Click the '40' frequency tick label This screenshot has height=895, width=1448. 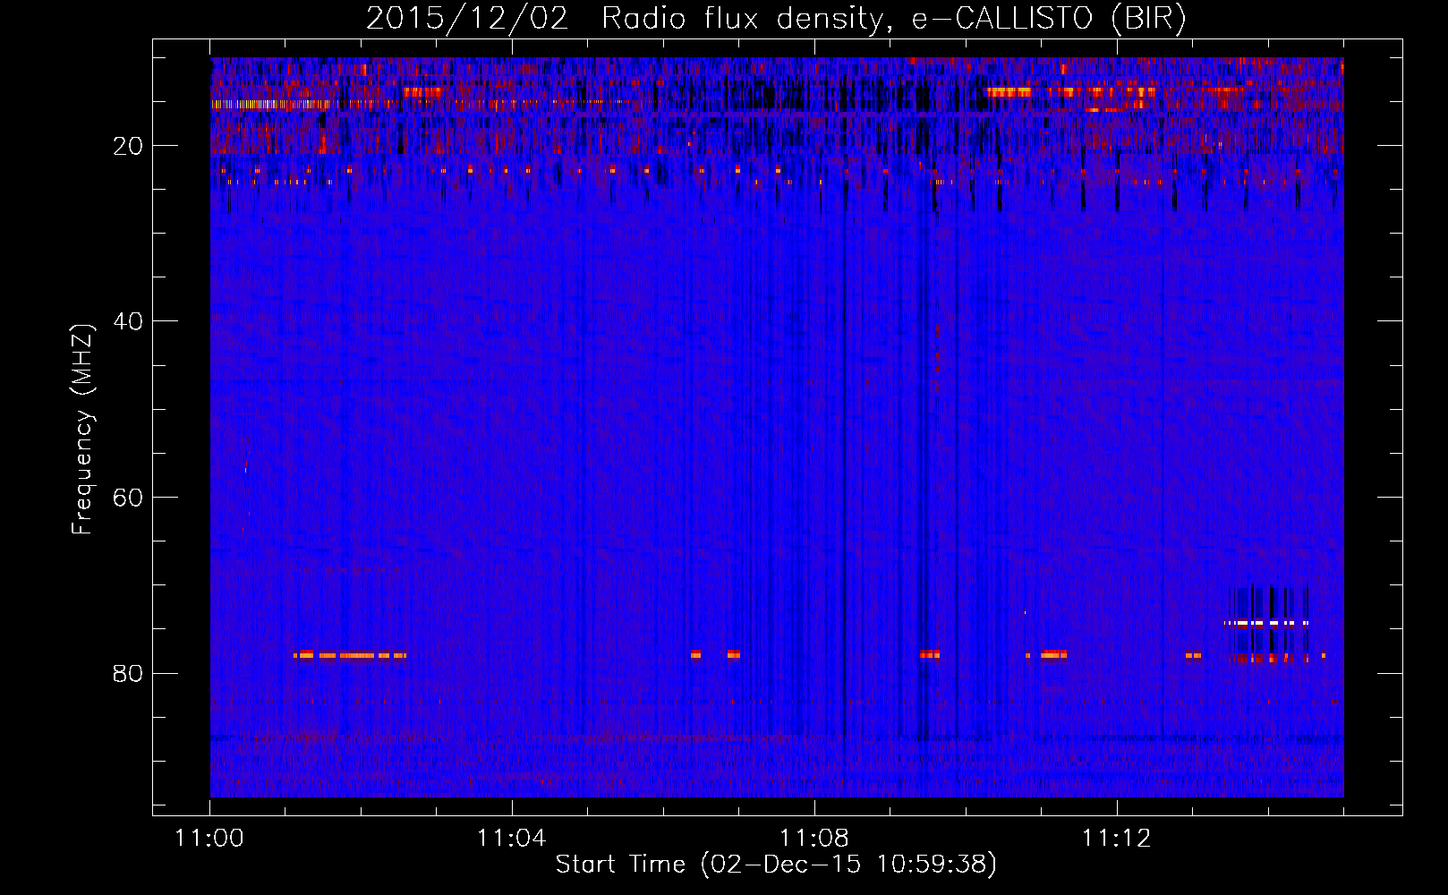click(x=129, y=321)
